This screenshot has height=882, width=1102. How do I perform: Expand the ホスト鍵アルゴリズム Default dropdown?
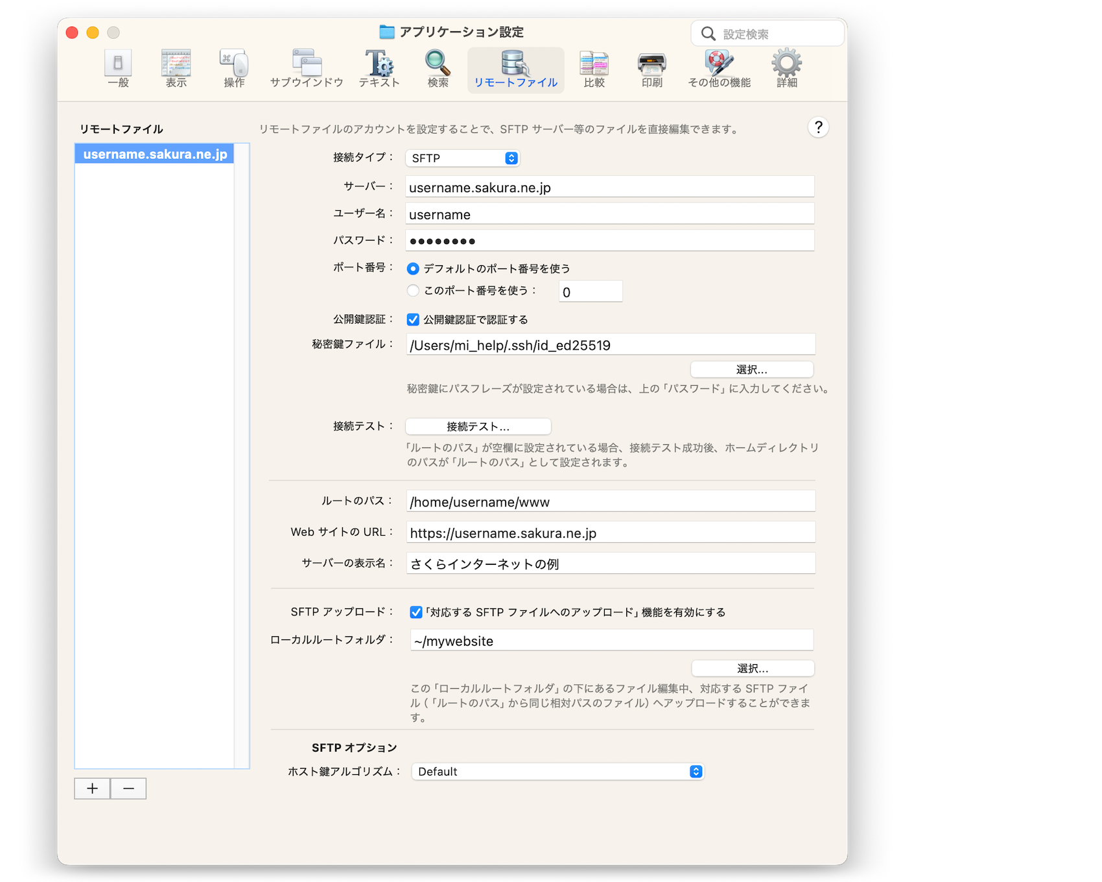557,772
